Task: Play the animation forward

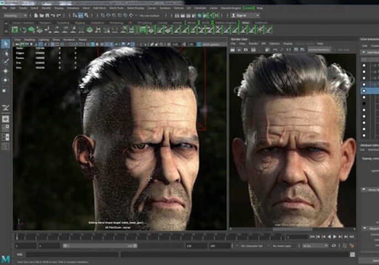Action: 335,237
